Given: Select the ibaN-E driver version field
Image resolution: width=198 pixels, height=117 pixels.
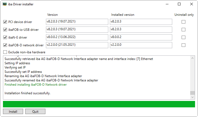Looking at the screenshot, I should pyautogui.click(x=77, y=37).
